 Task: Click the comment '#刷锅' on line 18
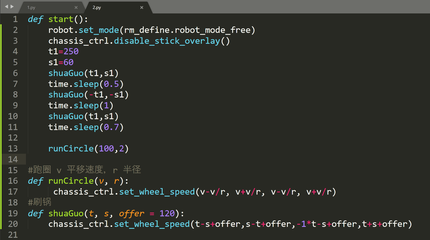[40, 202]
